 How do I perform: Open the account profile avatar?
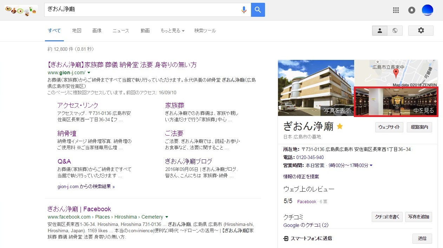pos(428,10)
